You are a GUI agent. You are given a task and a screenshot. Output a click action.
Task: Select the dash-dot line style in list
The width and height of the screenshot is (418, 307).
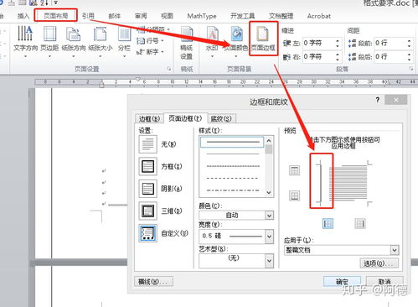233,190
